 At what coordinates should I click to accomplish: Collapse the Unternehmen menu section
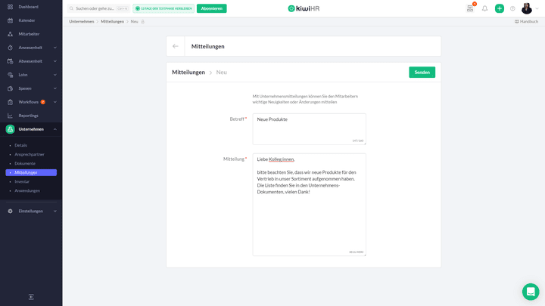55,129
